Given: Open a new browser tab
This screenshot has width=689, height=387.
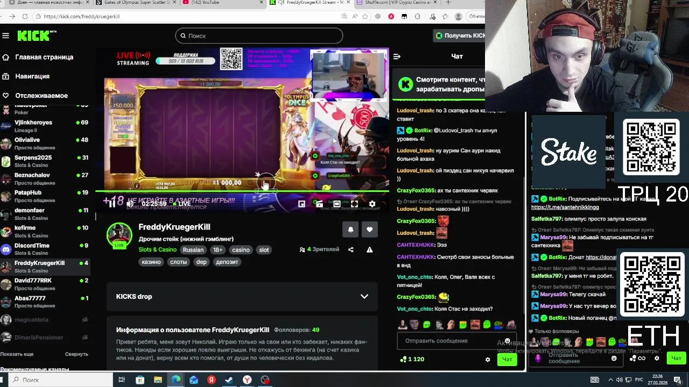Looking at the screenshot, I should (x=448, y=3).
